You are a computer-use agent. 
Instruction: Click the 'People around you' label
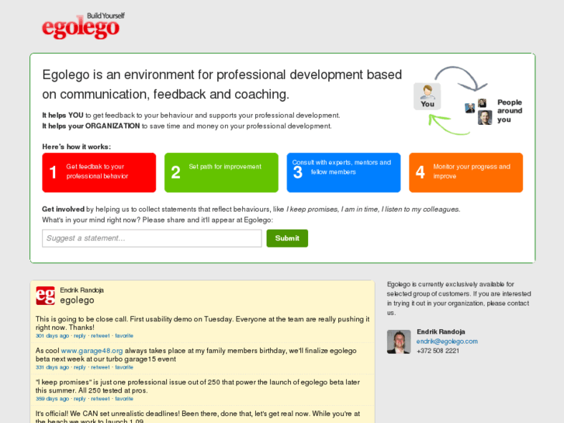click(510, 111)
